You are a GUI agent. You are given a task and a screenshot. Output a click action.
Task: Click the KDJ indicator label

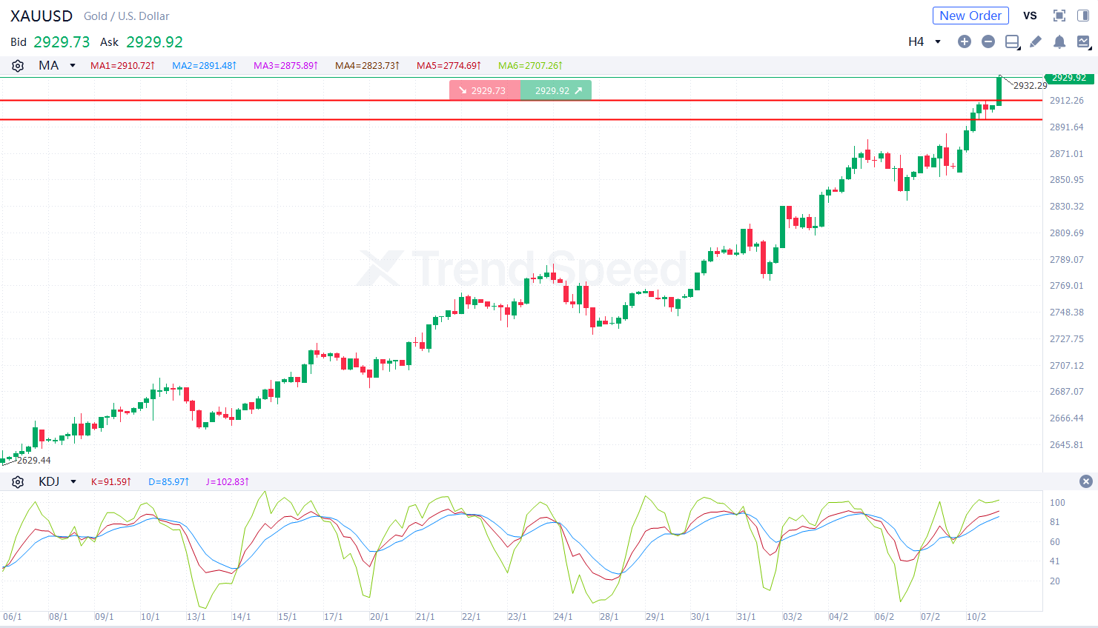click(x=49, y=482)
